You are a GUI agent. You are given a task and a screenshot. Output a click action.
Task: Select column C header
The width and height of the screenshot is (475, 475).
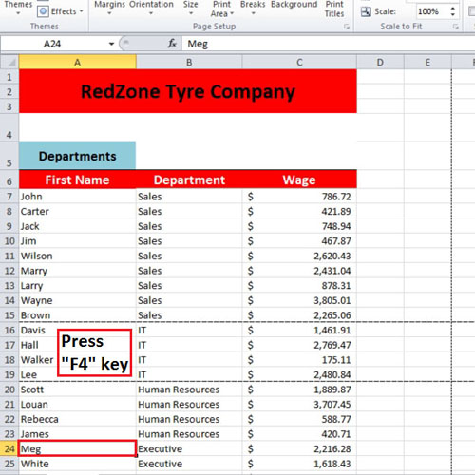299,62
